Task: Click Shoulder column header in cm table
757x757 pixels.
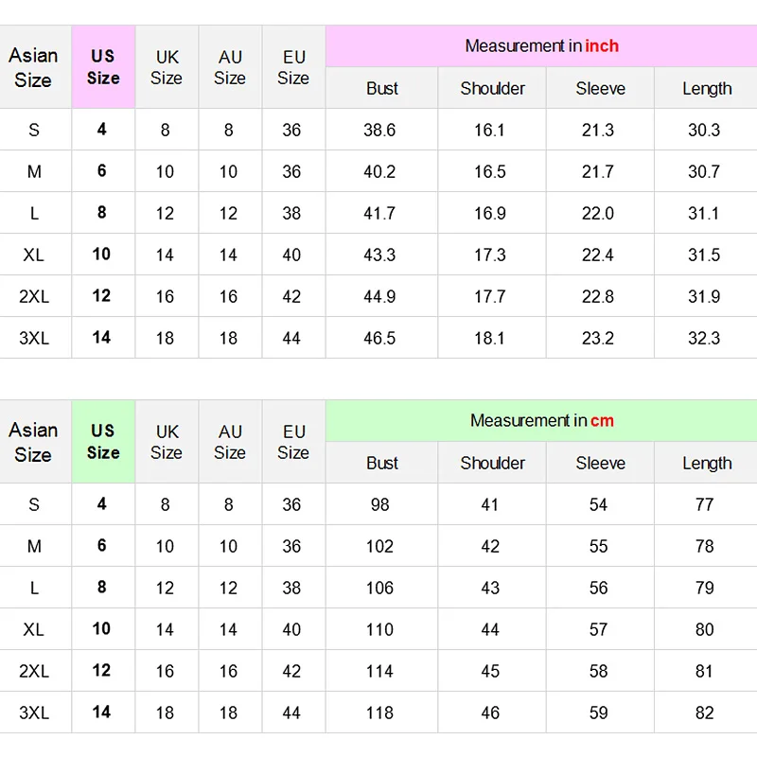Action: 492,463
